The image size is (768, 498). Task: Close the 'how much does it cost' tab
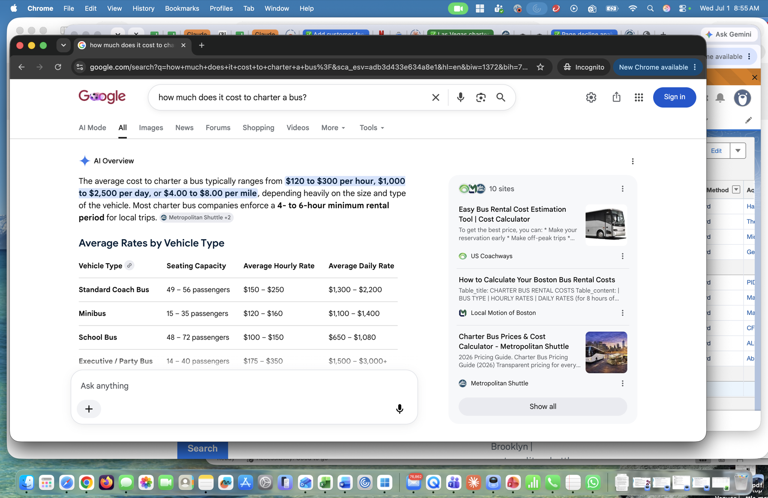tap(183, 45)
